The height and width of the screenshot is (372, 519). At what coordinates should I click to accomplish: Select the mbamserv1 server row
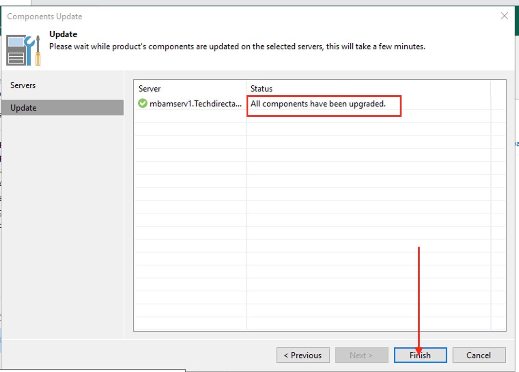point(195,104)
